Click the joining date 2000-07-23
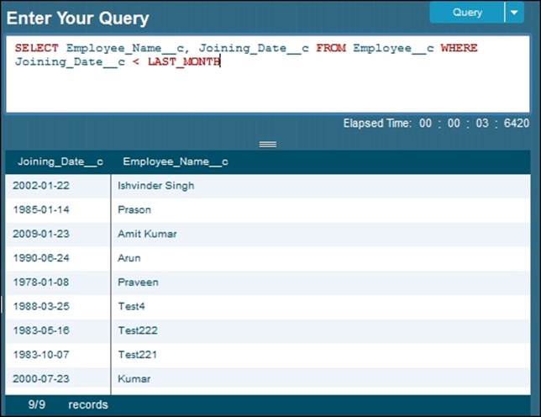Image resolution: width=541 pixels, height=417 pixels. coord(40,379)
